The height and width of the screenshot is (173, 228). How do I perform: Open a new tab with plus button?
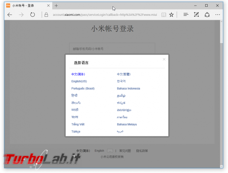(56, 6)
